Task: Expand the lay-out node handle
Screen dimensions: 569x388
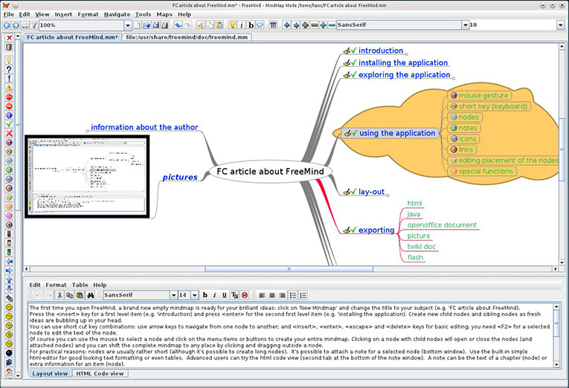Action: [x=388, y=195]
